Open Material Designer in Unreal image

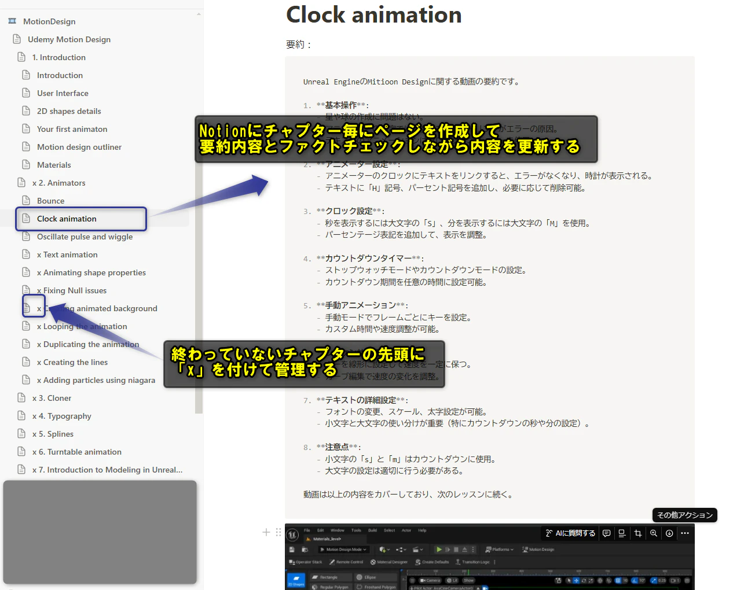[x=389, y=562]
